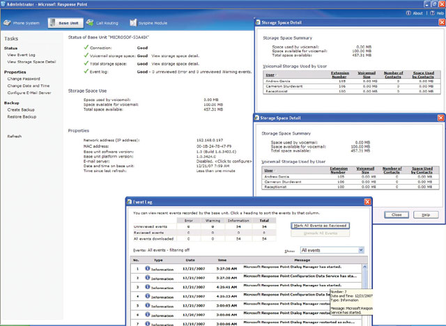Select Create Backup task
The image size is (446, 326).
pyautogui.click(x=21, y=109)
